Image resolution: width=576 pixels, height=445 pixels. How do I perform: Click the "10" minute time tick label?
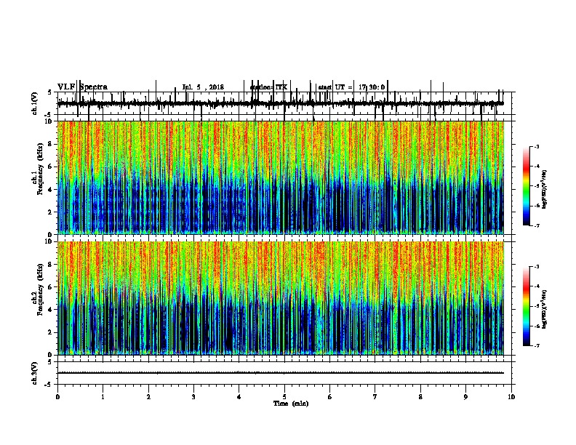click(511, 397)
